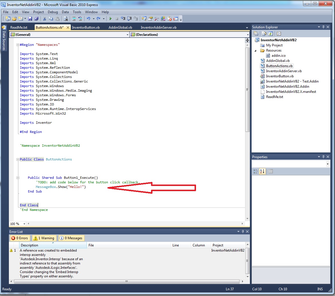Viewport: 335px width, 296px height.
Task: Show the 1 Warning filter in Error List
Action: pos(44,238)
